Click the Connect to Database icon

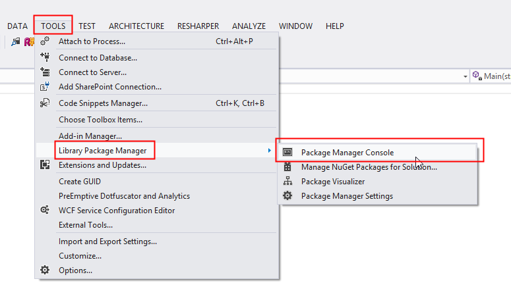45,57
